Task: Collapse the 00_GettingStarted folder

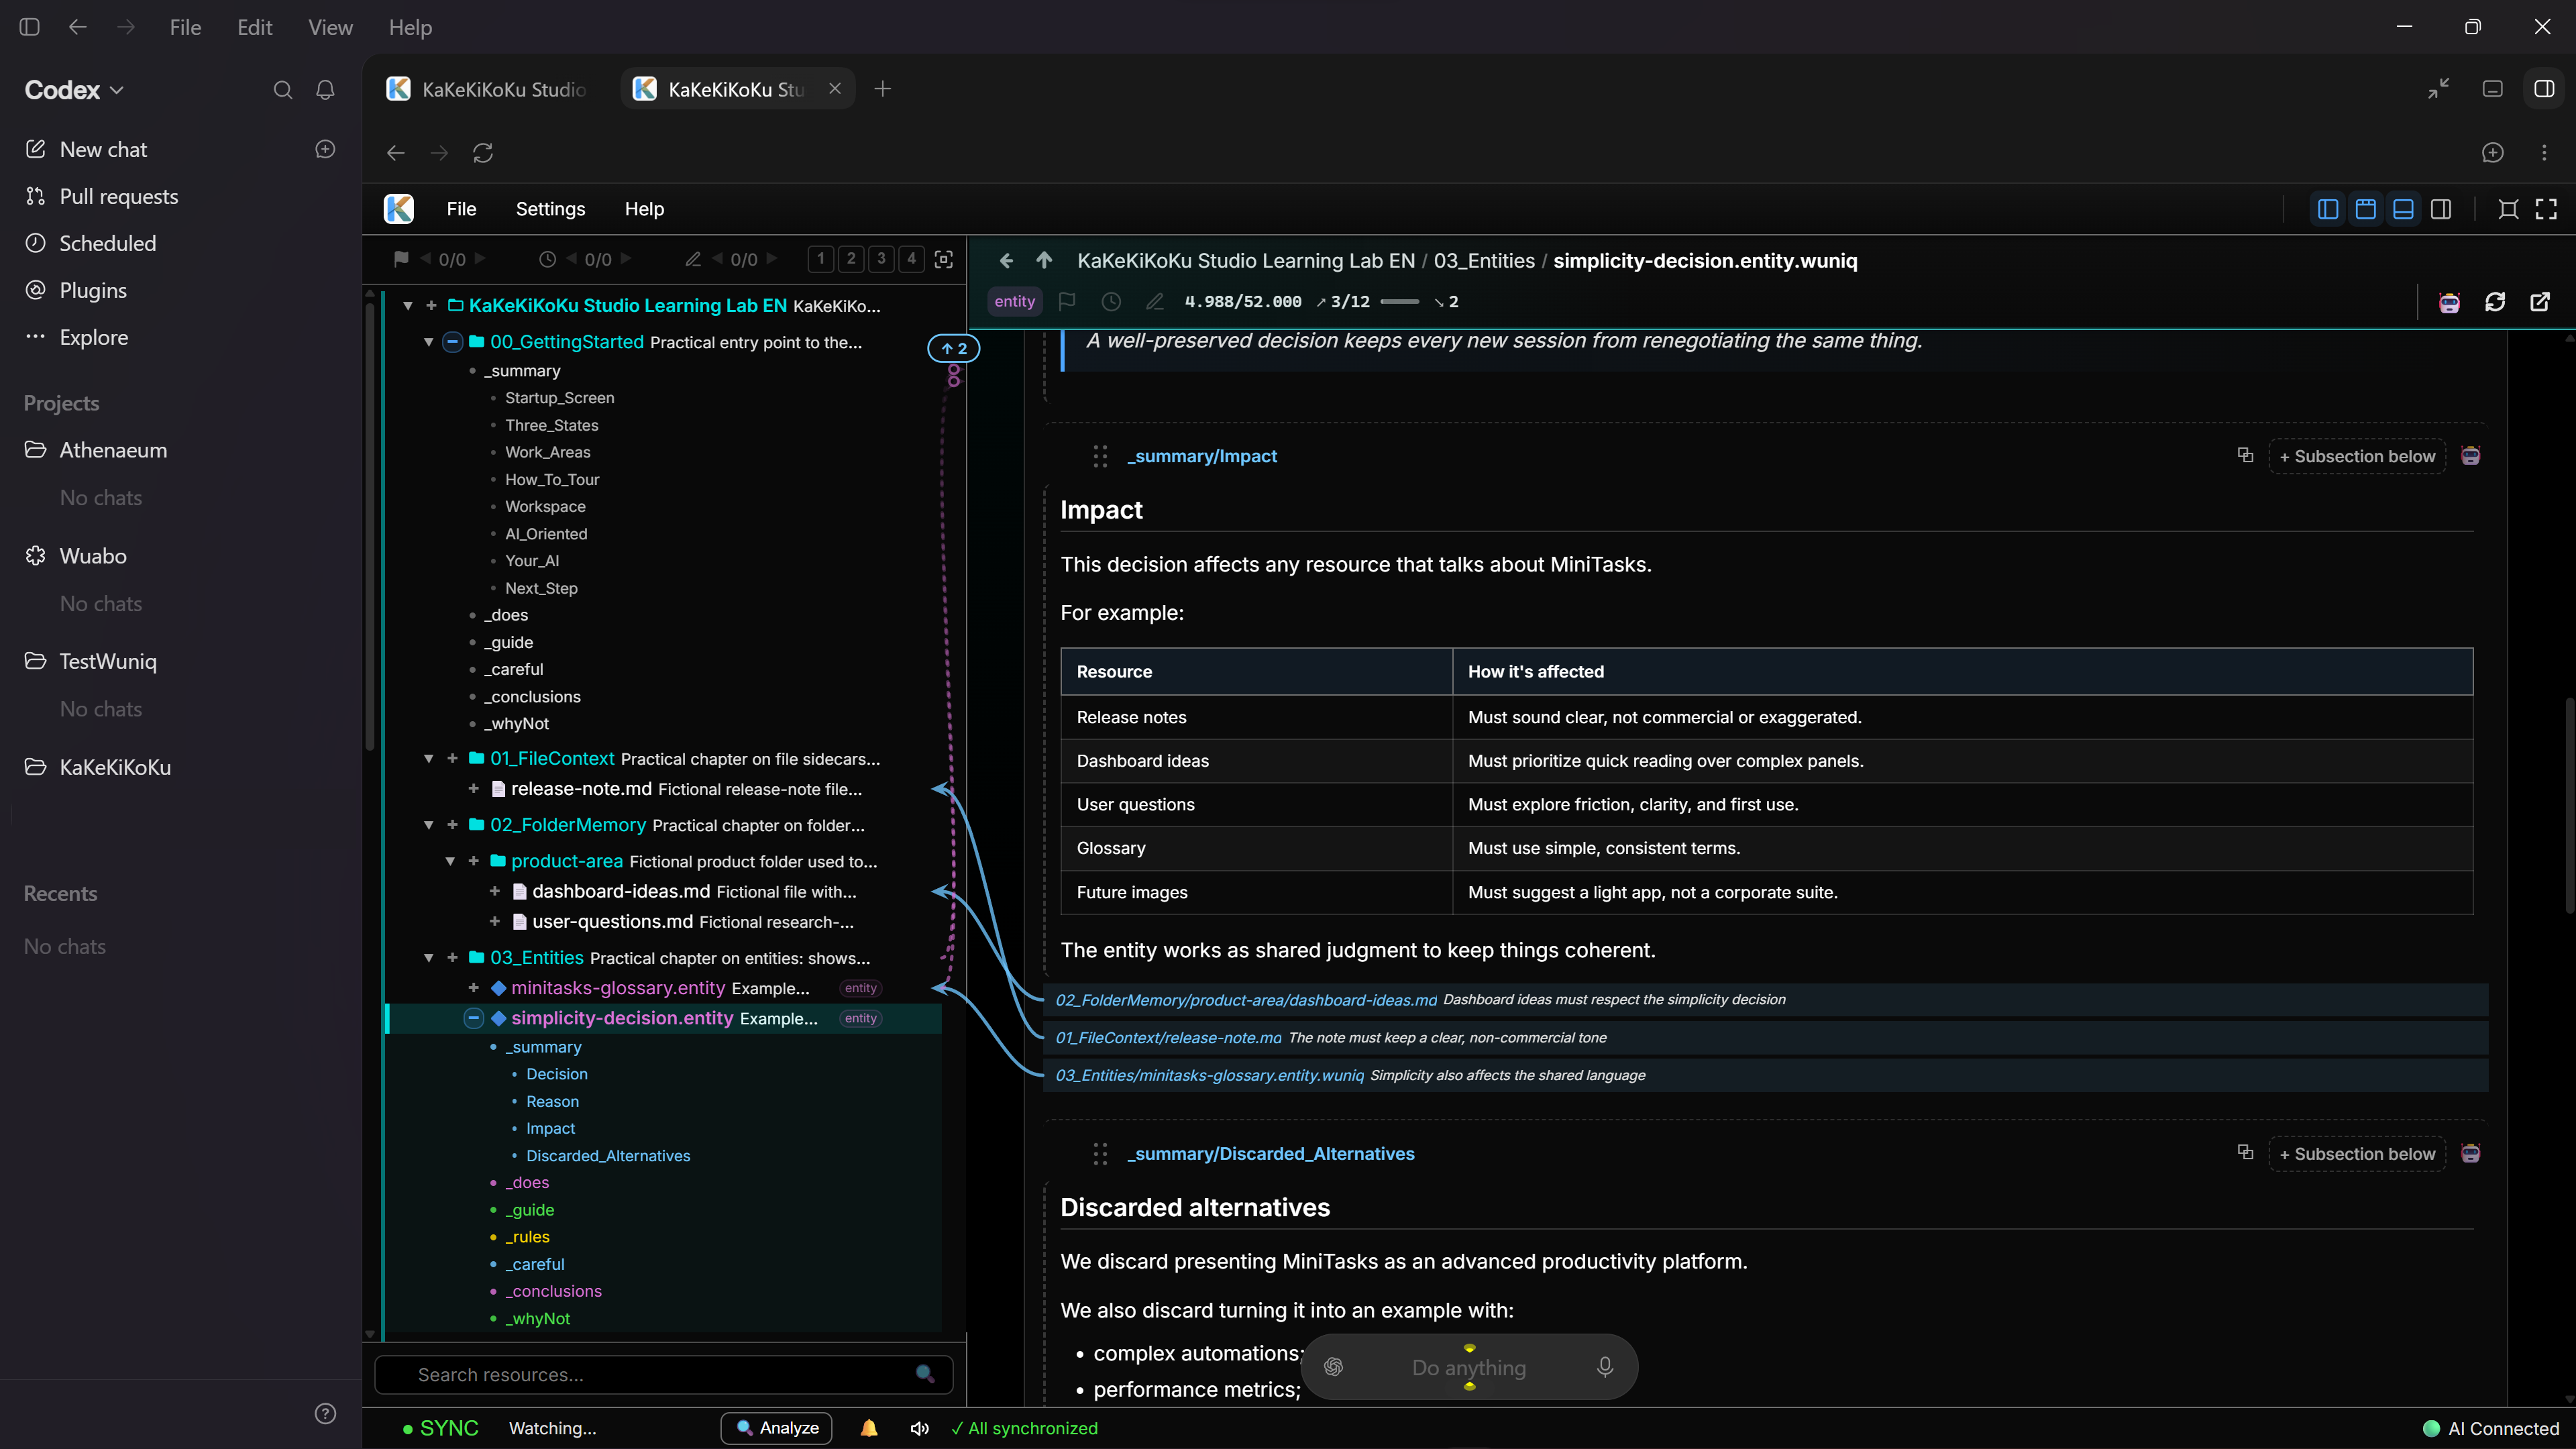Action: tap(429, 342)
